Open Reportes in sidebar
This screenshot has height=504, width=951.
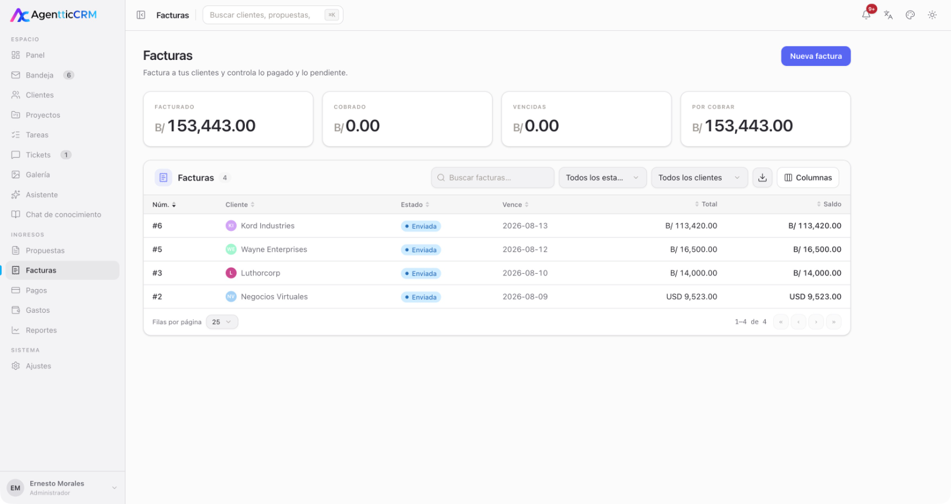pyautogui.click(x=62, y=330)
